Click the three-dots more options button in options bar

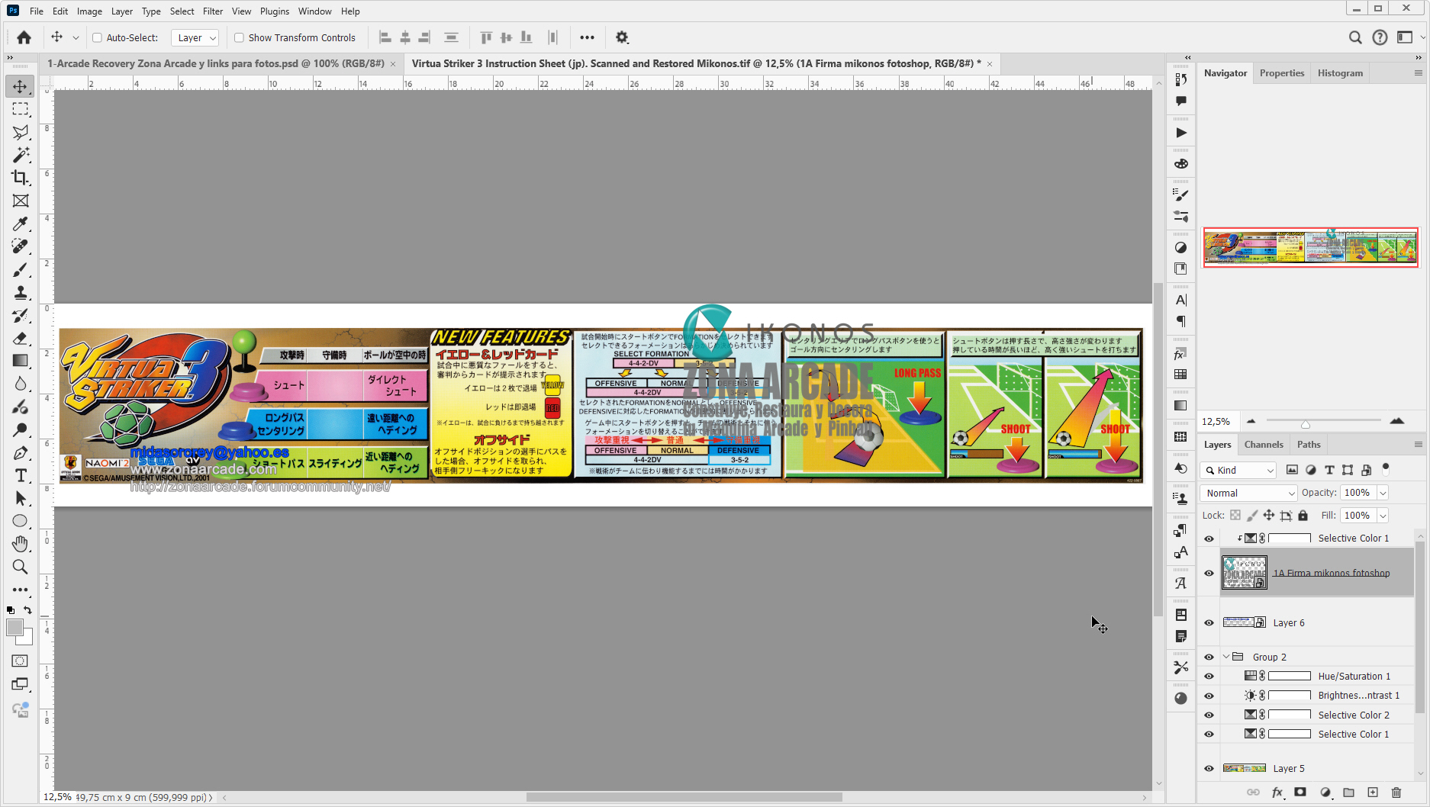pos(587,37)
